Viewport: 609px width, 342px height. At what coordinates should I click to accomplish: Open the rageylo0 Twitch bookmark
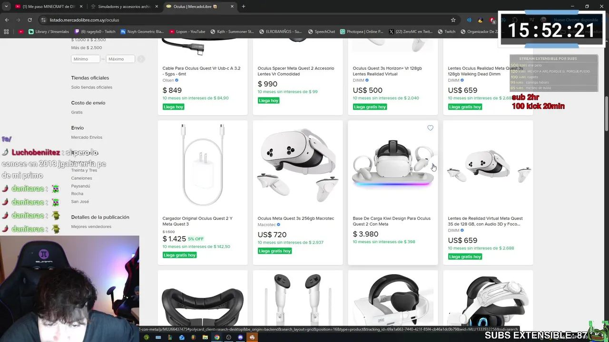(95, 32)
